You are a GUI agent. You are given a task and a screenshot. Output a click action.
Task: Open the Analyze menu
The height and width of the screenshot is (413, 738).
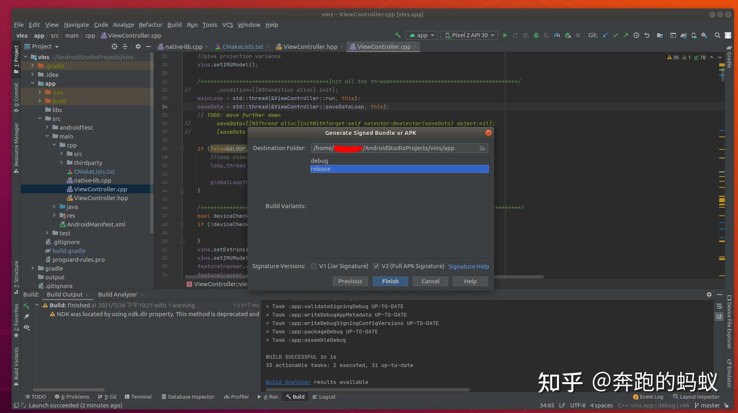coord(123,25)
